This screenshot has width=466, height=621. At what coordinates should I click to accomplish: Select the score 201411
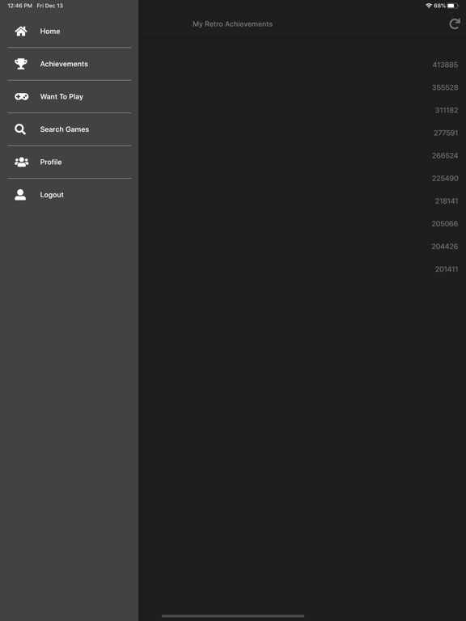point(447,269)
